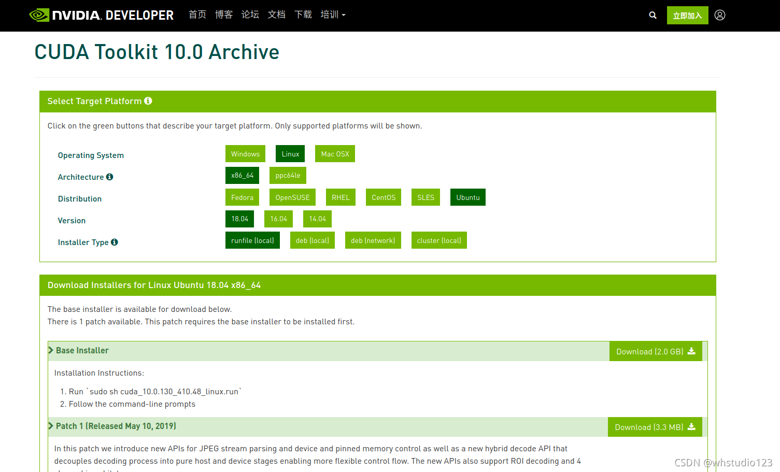The height and width of the screenshot is (472, 780).
Task: Choose x86_64 architecture
Action: tap(242, 176)
